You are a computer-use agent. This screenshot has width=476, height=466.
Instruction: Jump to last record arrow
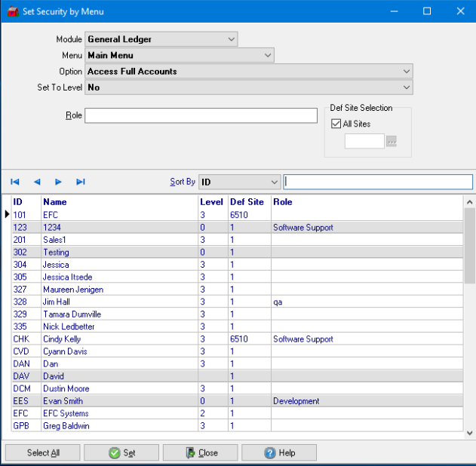pos(81,182)
